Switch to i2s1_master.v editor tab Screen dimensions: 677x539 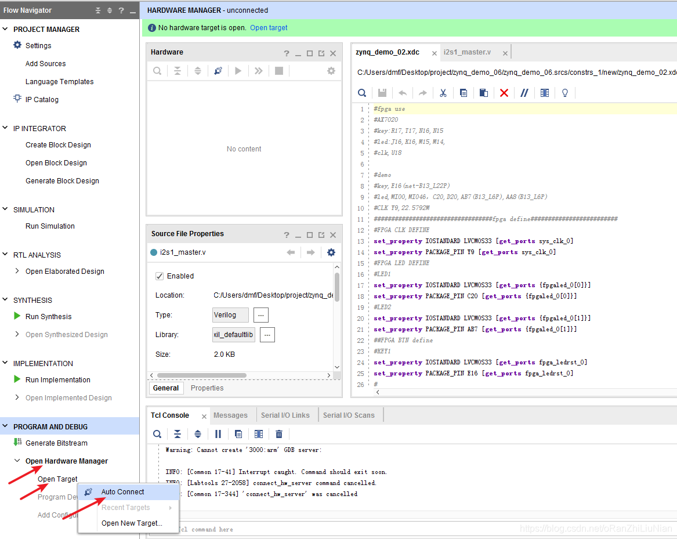pos(467,52)
